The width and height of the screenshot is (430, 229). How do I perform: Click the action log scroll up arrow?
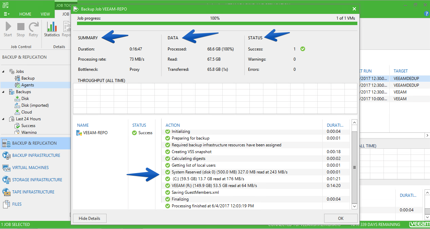click(x=355, y=122)
